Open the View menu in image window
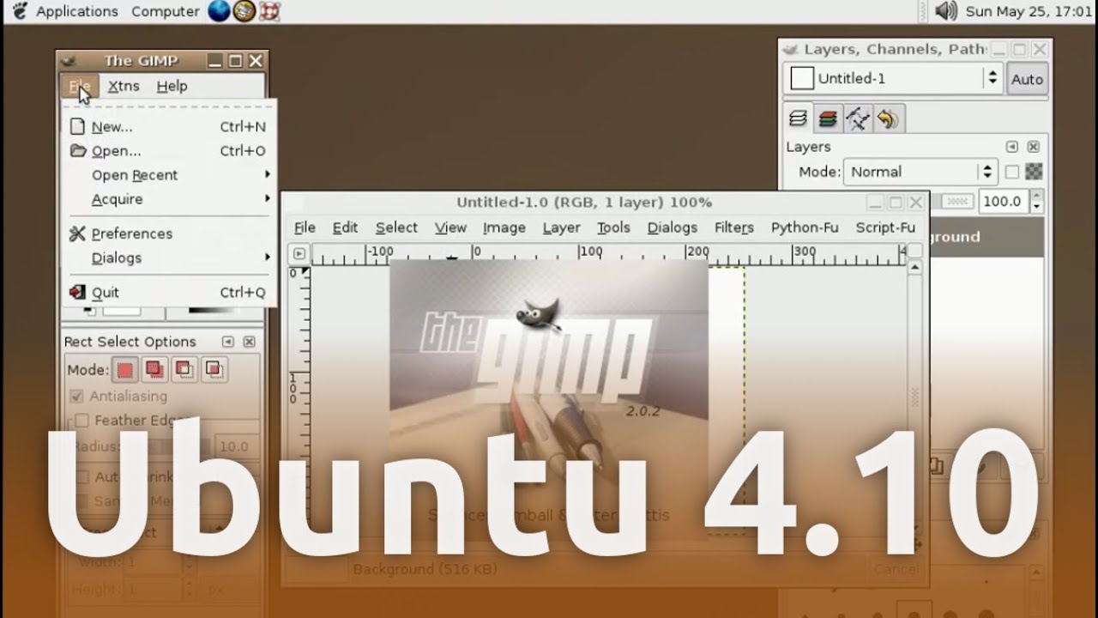 click(450, 227)
